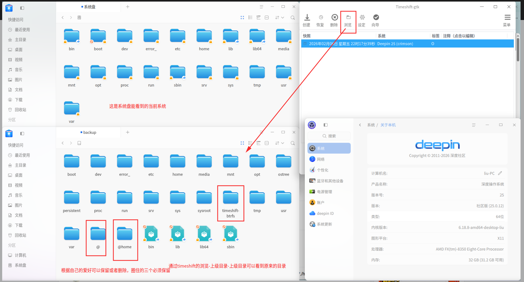Select the lib64 folder in 系统盘 window
This screenshot has height=282, width=524.
click(x=257, y=40)
